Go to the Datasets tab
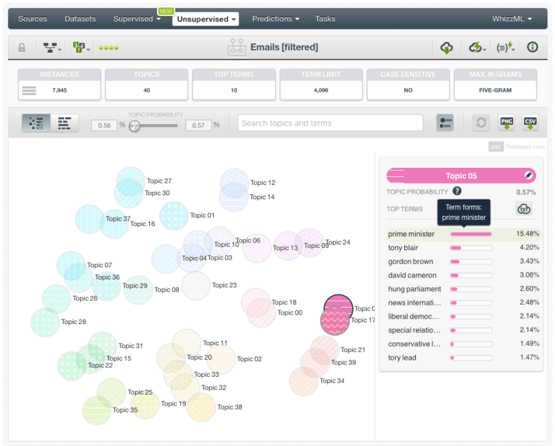This screenshot has width=555, height=446. tap(80, 19)
